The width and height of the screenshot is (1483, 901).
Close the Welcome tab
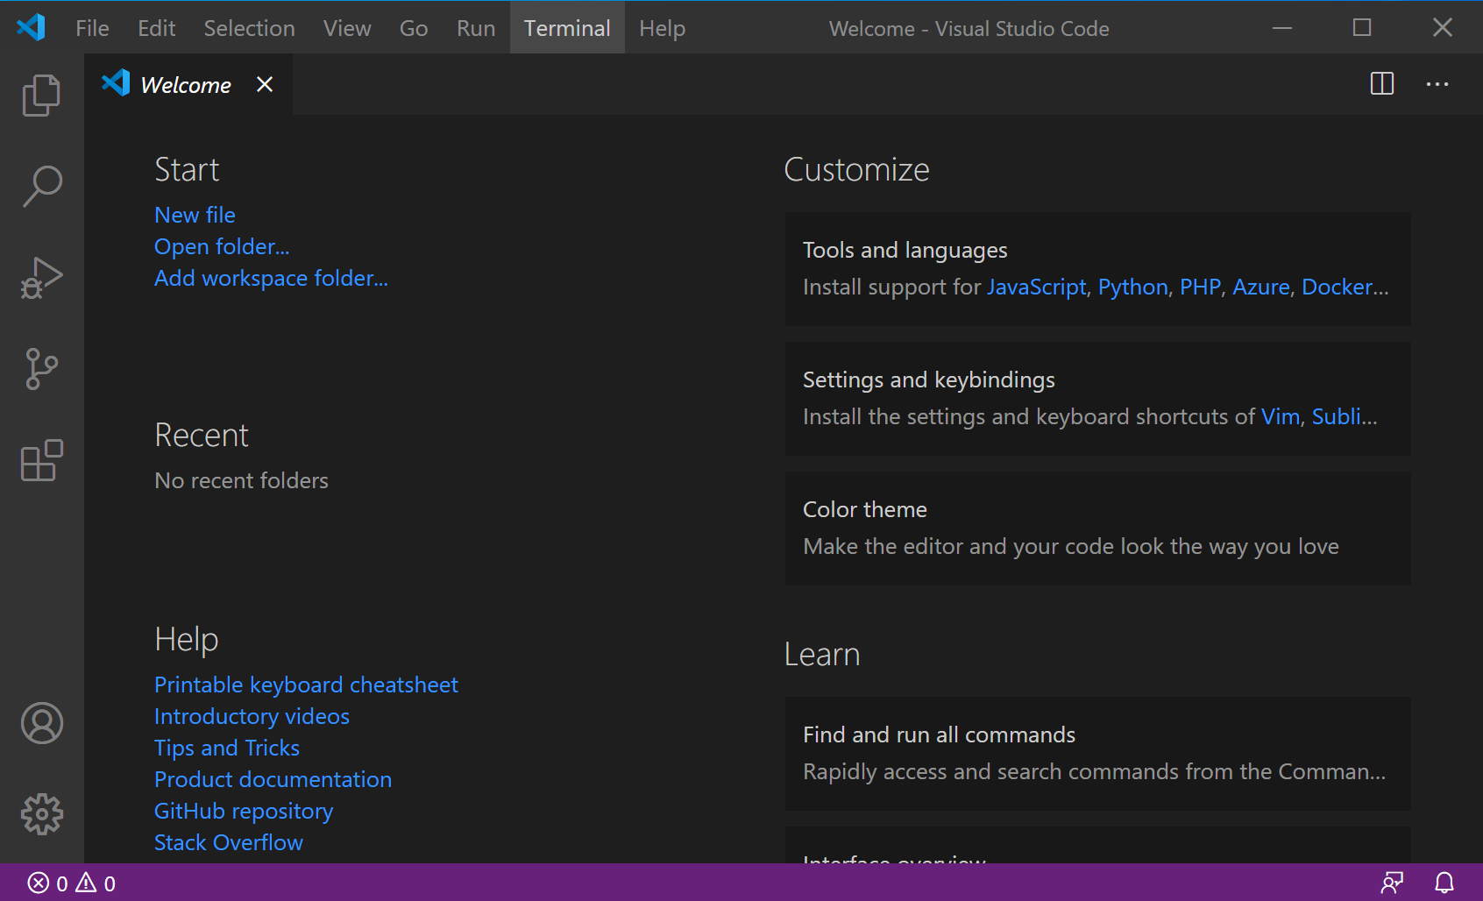(265, 84)
